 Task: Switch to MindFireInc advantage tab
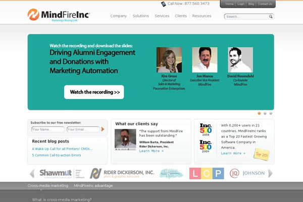(93, 185)
